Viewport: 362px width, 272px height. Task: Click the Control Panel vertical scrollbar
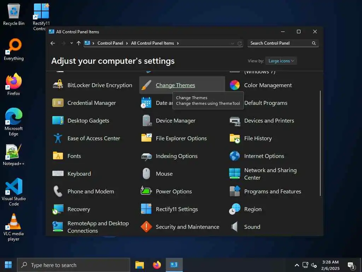[x=320, y=143]
